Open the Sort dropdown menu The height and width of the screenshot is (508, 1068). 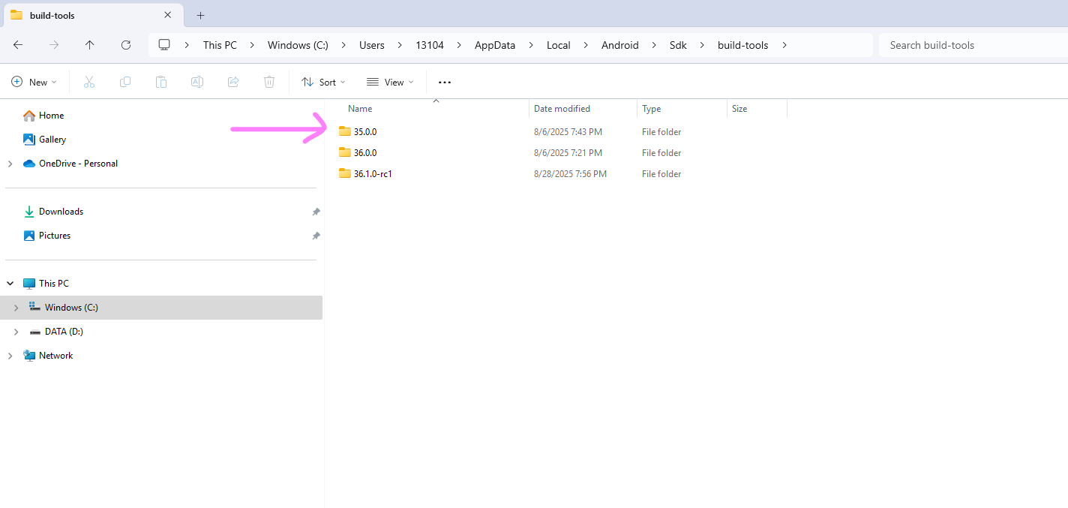pyautogui.click(x=323, y=82)
